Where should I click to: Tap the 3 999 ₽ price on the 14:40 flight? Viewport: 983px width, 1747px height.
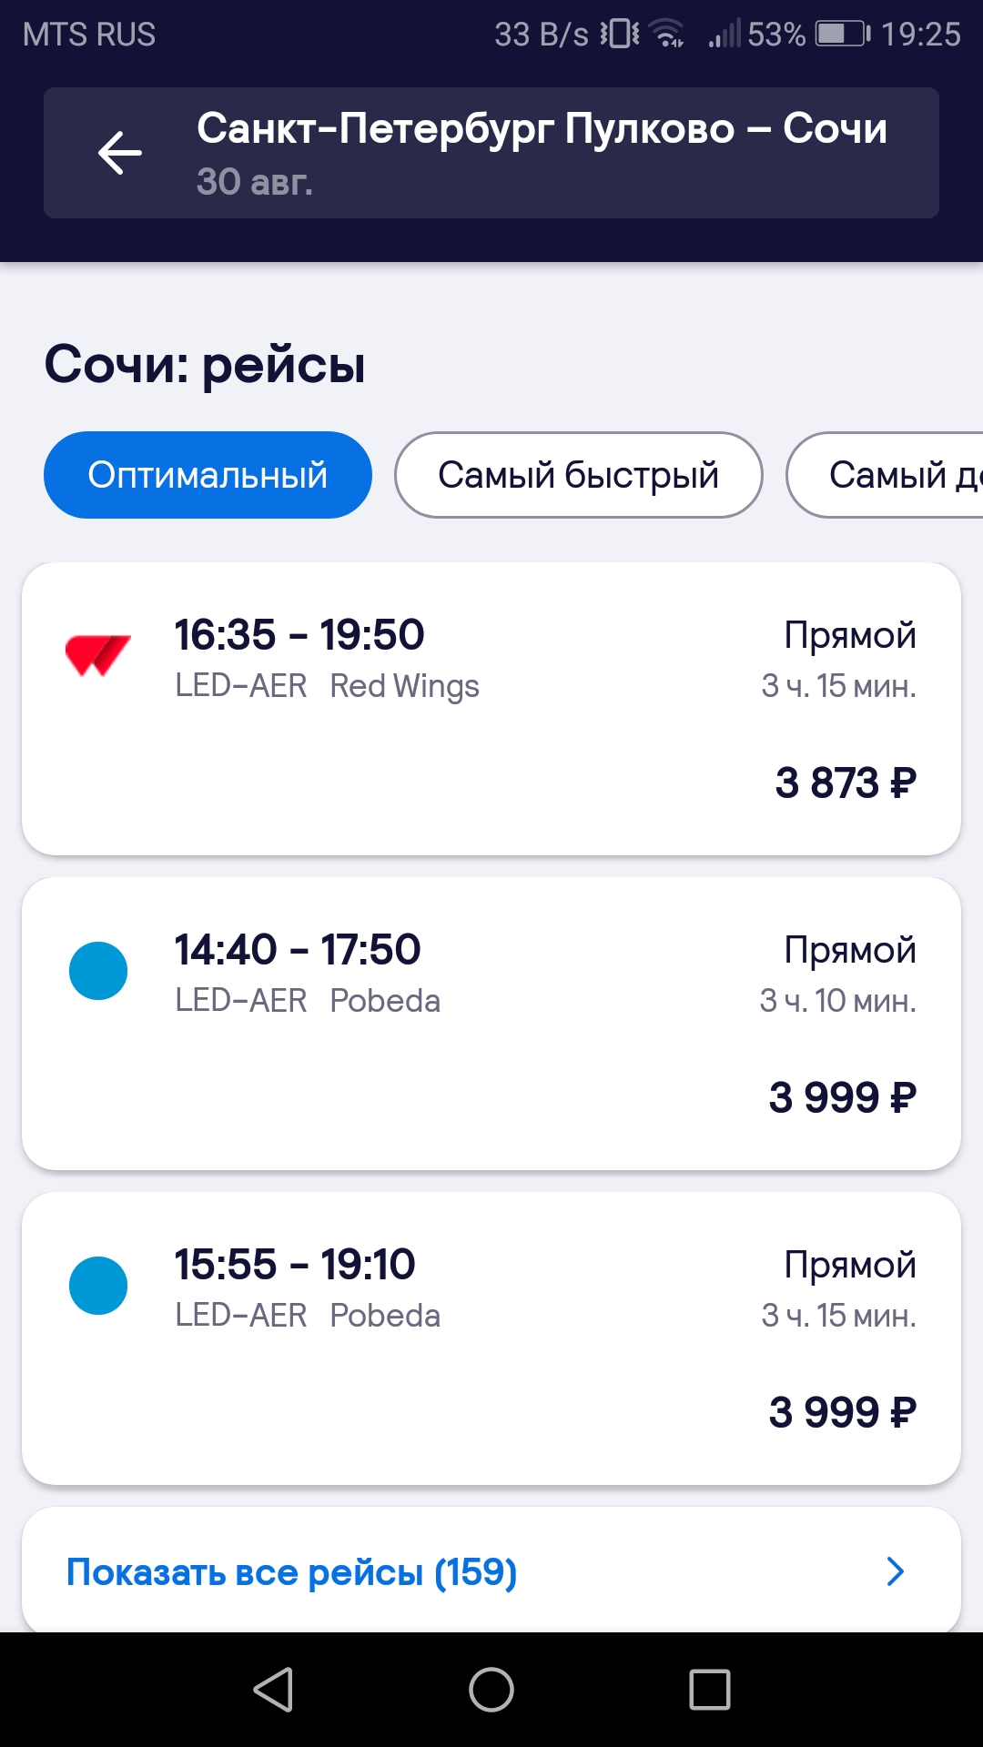click(x=843, y=1097)
